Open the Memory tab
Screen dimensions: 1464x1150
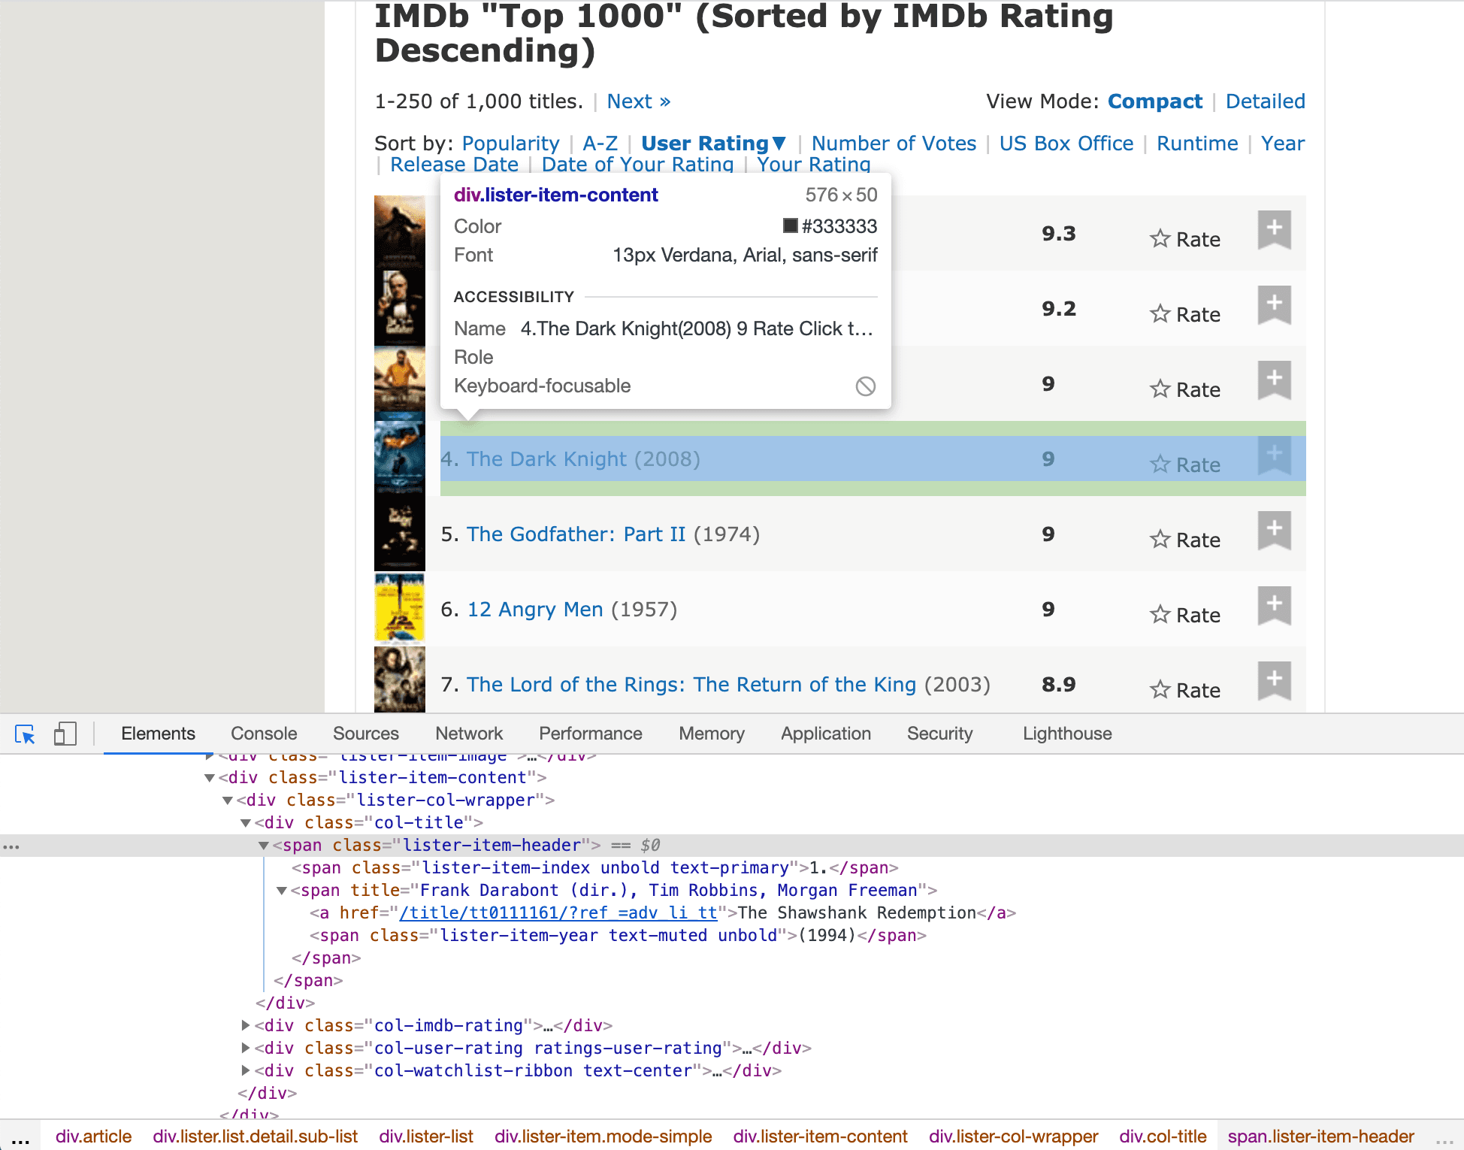click(712, 734)
